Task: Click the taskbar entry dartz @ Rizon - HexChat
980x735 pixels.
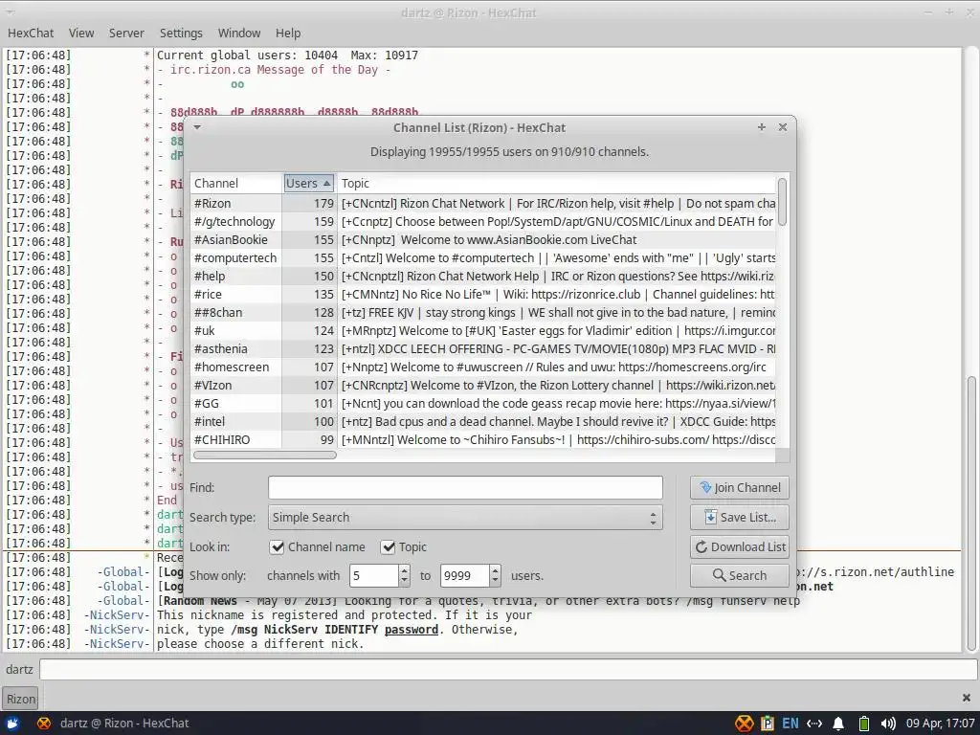Action: pos(113,724)
